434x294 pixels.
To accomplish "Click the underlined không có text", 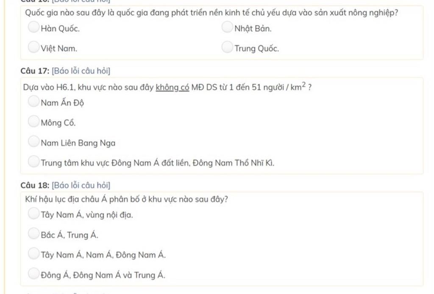I will tap(172, 87).
